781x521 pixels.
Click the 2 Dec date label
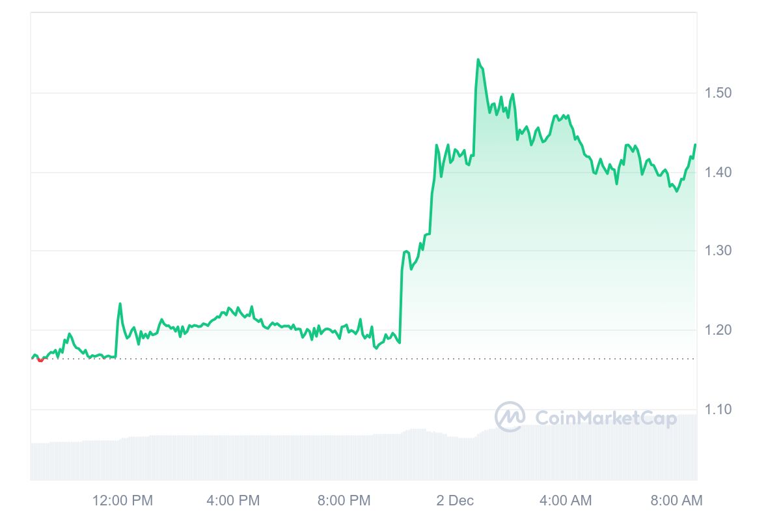[x=455, y=501]
